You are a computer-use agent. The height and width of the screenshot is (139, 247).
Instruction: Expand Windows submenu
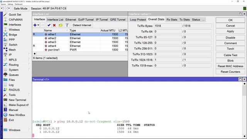(29, 130)
